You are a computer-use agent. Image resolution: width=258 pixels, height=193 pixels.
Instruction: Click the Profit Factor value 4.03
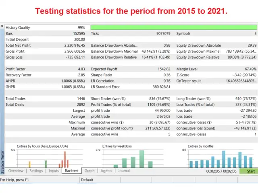click(81, 69)
